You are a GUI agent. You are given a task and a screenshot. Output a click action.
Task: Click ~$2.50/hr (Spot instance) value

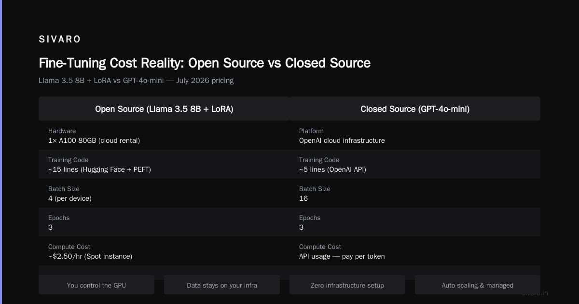(x=90, y=257)
